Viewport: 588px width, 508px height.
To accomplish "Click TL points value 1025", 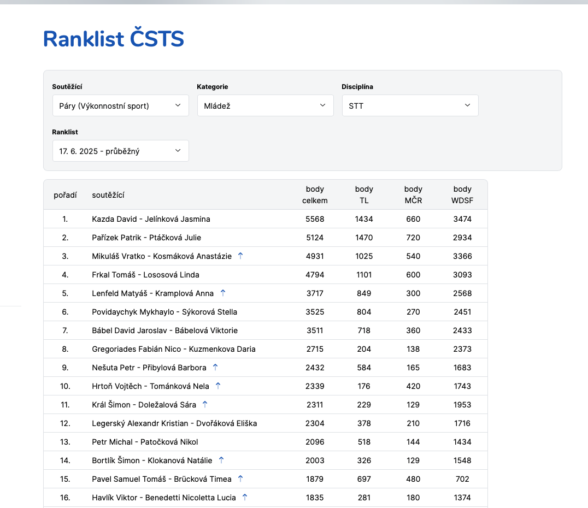I will tap(364, 256).
